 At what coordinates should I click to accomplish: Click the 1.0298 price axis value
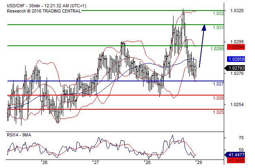(x=237, y=42)
